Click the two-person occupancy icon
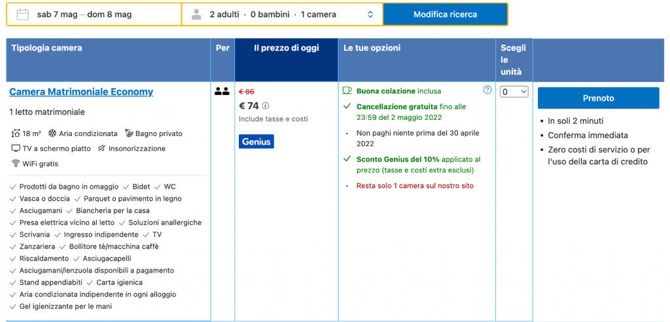The image size is (670, 322). [222, 92]
